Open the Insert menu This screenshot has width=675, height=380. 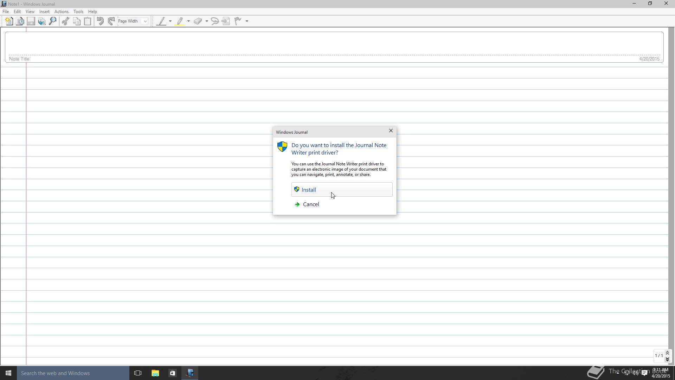(x=44, y=12)
